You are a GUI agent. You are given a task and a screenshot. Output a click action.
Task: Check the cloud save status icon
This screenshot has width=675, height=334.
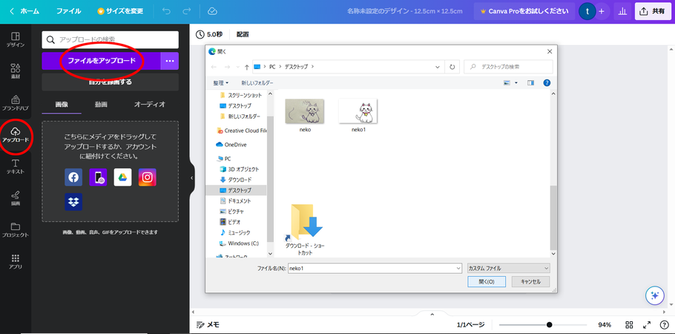click(212, 11)
